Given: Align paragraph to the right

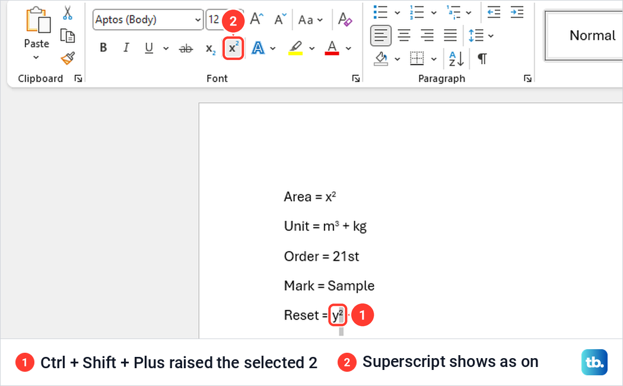Looking at the screenshot, I should click(427, 36).
